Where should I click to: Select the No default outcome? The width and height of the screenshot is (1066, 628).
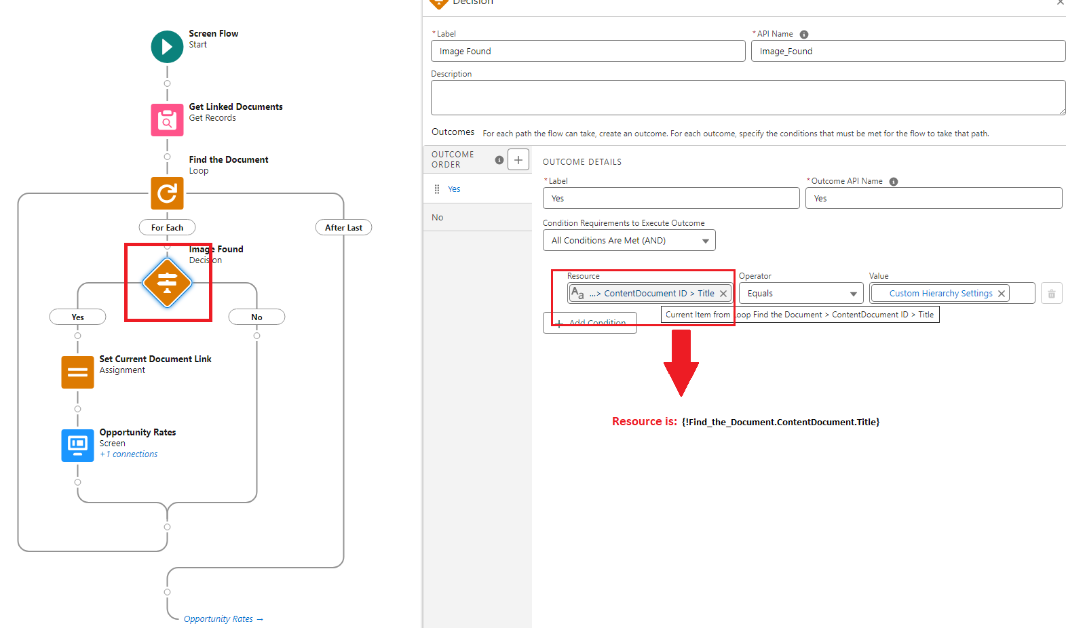[x=438, y=218]
